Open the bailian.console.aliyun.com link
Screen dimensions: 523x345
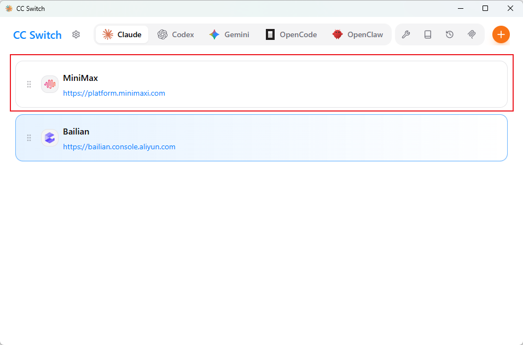pos(119,147)
